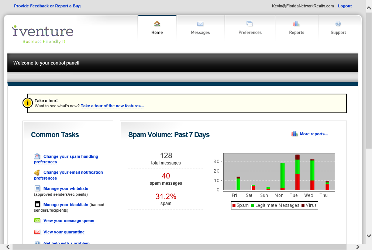Click the Reports bar chart icon
The height and width of the screenshot is (250, 372).
coord(296,24)
